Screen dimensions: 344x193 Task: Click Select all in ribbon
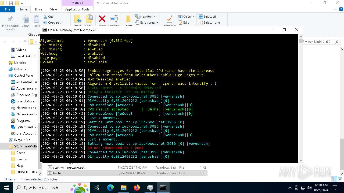[x=207, y=17]
